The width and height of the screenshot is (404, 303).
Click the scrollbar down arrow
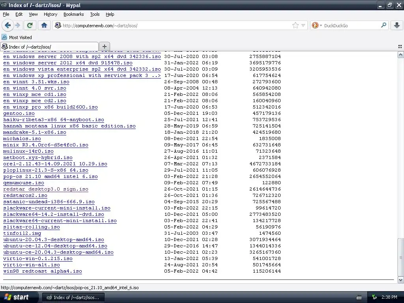[400, 280]
